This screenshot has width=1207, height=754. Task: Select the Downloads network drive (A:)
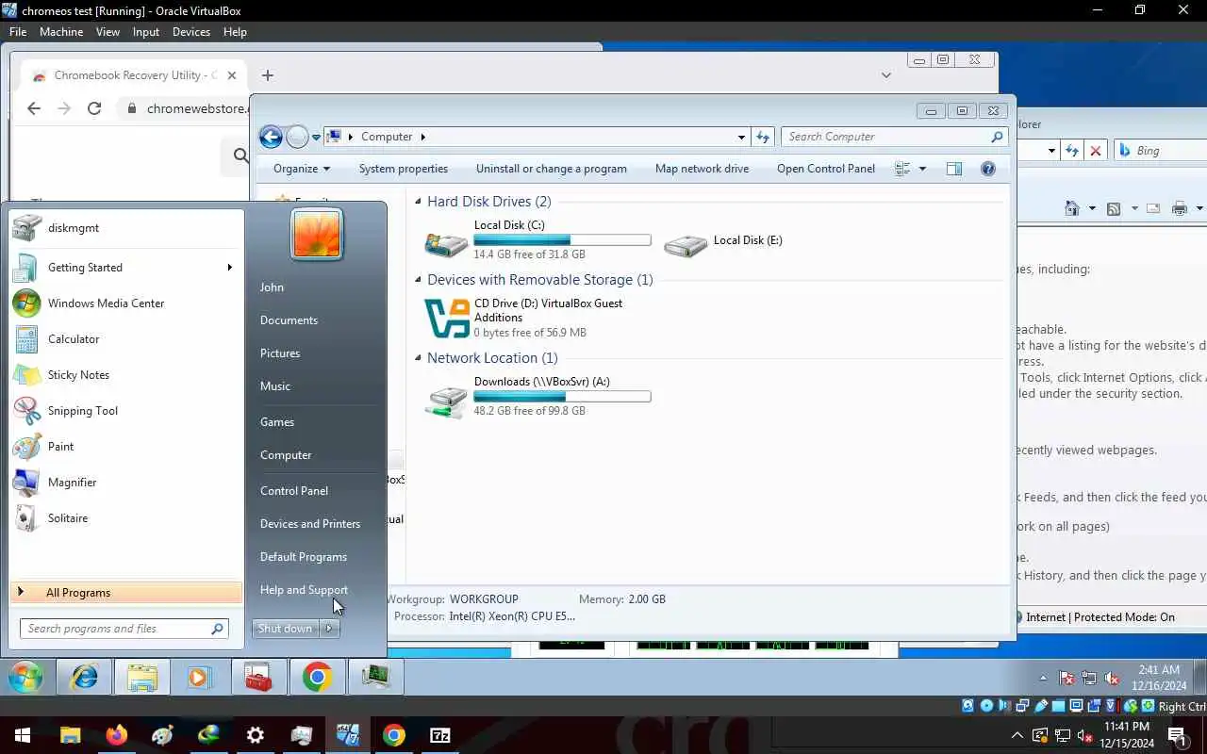[x=537, y=397]
